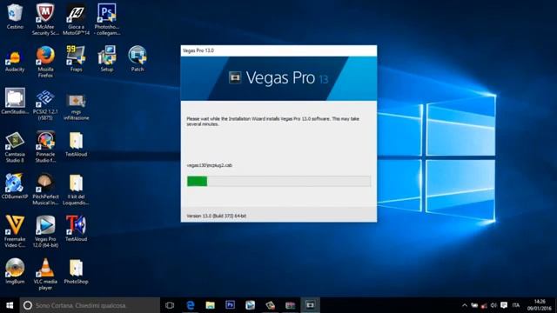Change the ITA input language indicator
The image size is (557, 313).
pos(516,305)
